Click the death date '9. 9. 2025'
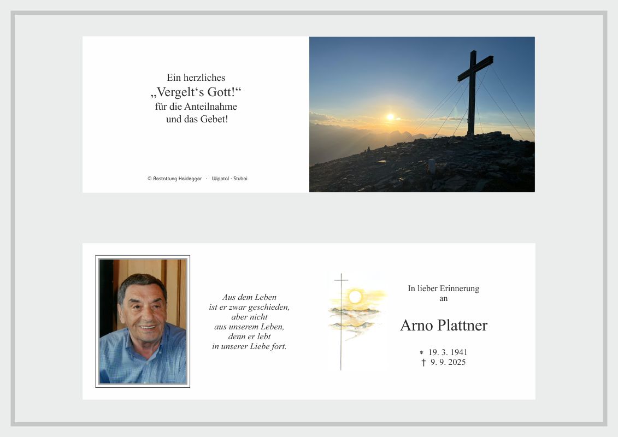Viewport: 618px width, 437px height. click(448, 362)
